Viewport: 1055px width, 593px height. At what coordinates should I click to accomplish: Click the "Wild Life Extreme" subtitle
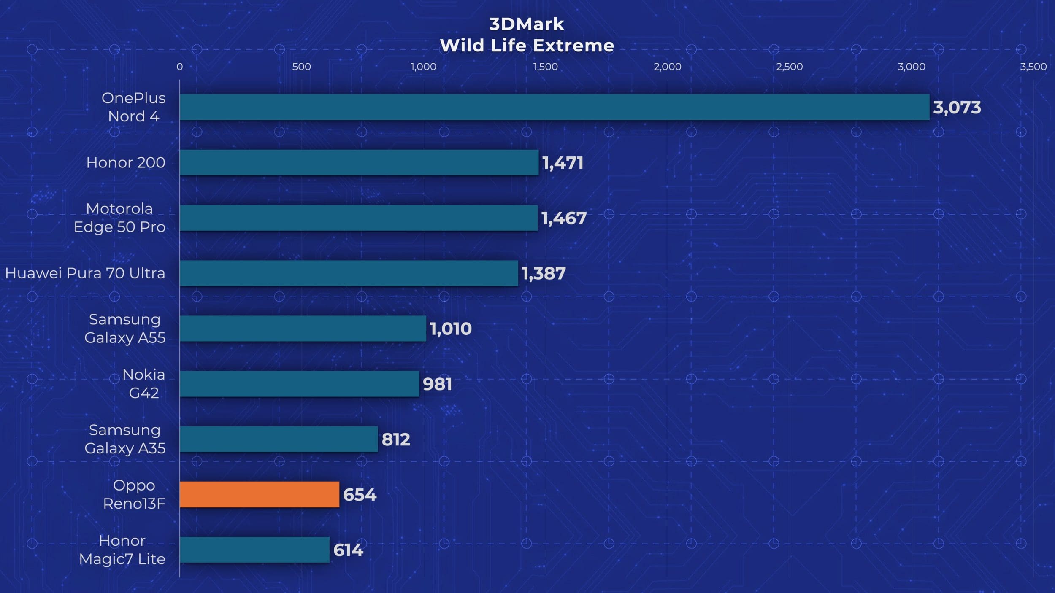(527, 46)
